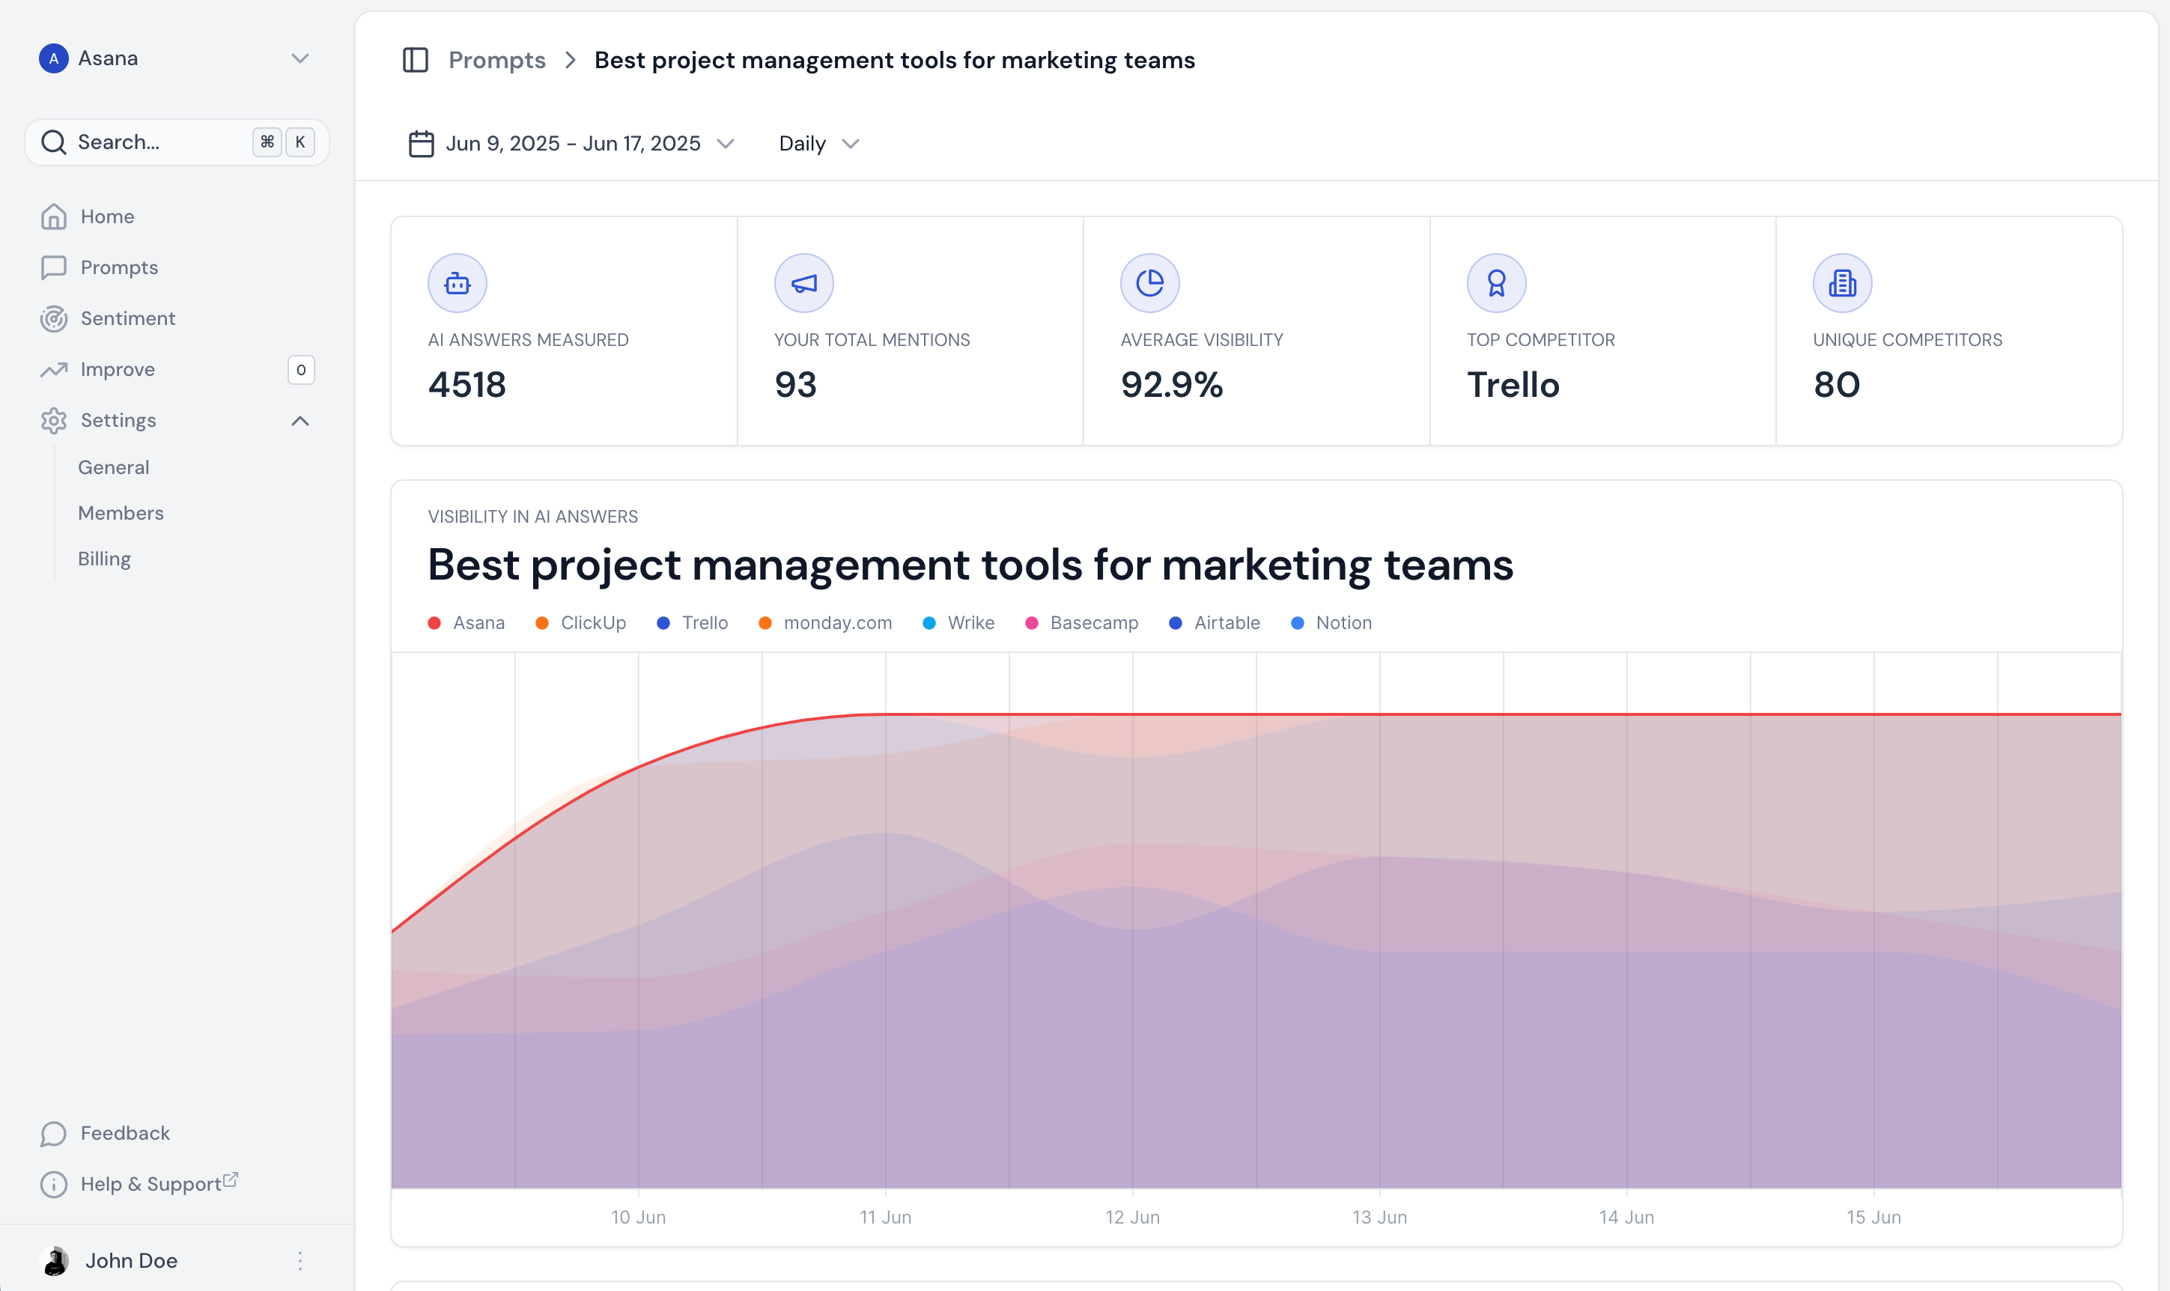Navigate to Prompts via the breadcrumb link

click(496, 59)
